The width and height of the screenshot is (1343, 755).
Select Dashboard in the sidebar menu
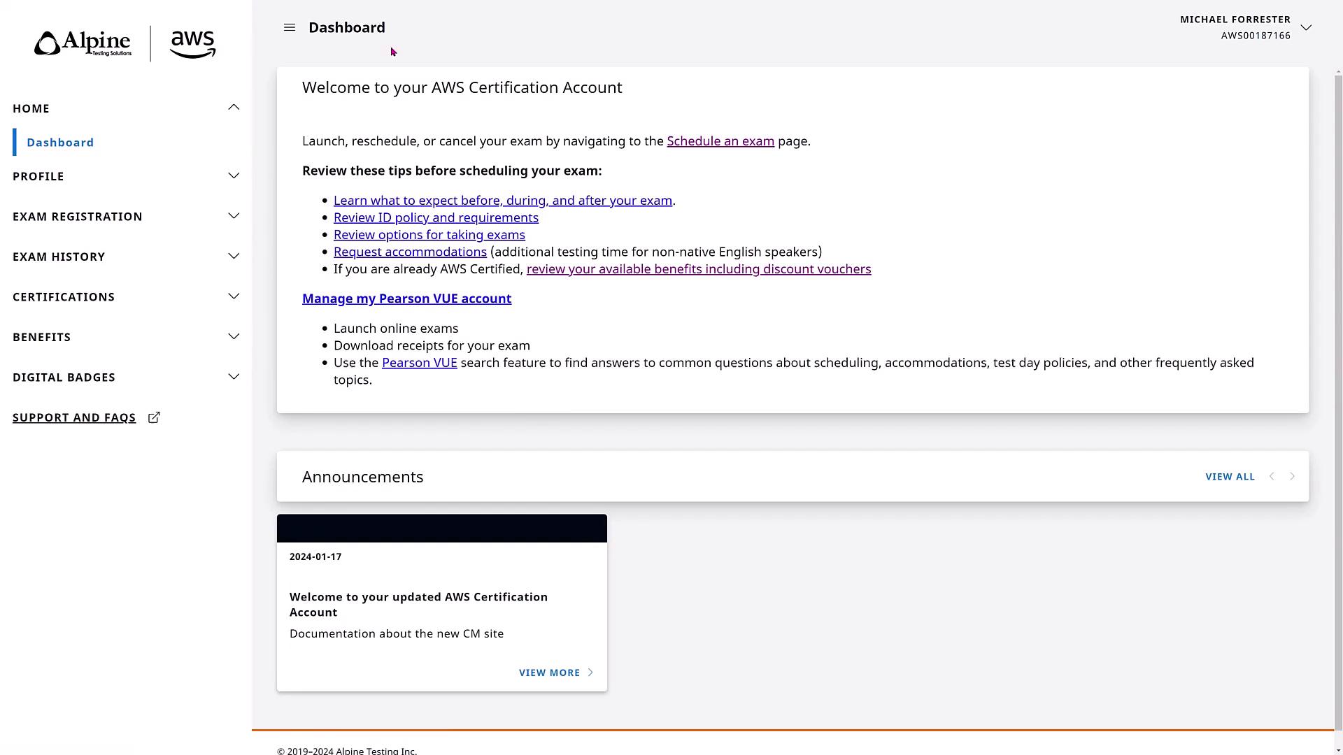tap(60, 143)
